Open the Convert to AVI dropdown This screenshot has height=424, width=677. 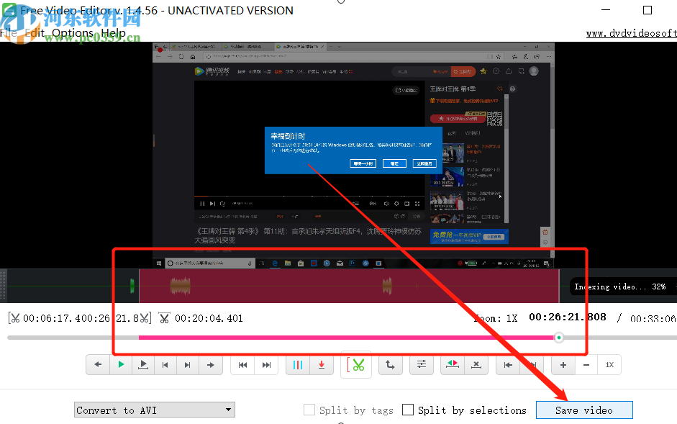tap(154, 410)
